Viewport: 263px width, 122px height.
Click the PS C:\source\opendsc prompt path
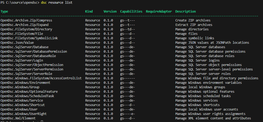point(20,2)
